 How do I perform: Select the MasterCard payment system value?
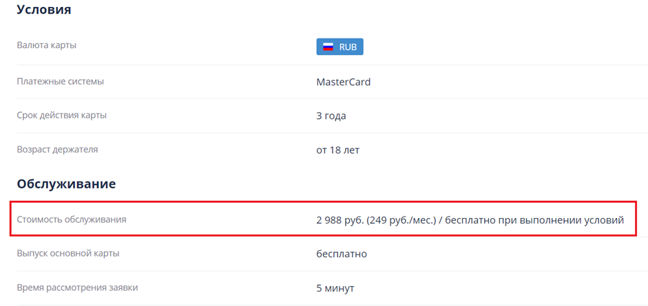[x=343, y=82]
